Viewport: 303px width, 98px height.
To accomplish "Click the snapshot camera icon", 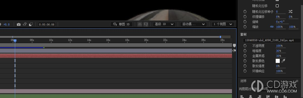I will [x=18, y=24].
